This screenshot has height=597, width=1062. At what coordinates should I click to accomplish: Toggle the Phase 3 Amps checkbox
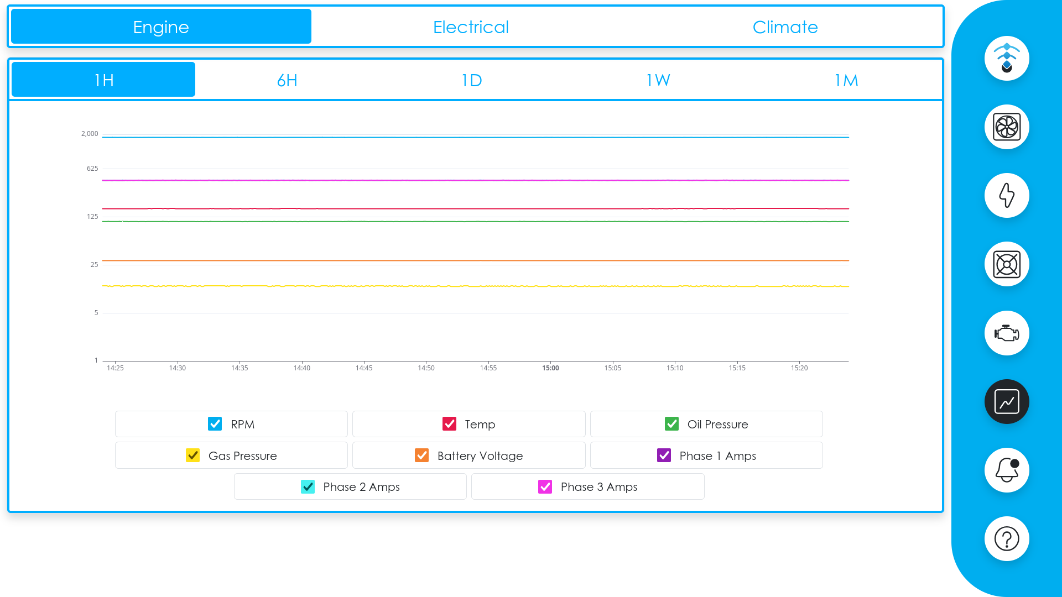[545, 486]
